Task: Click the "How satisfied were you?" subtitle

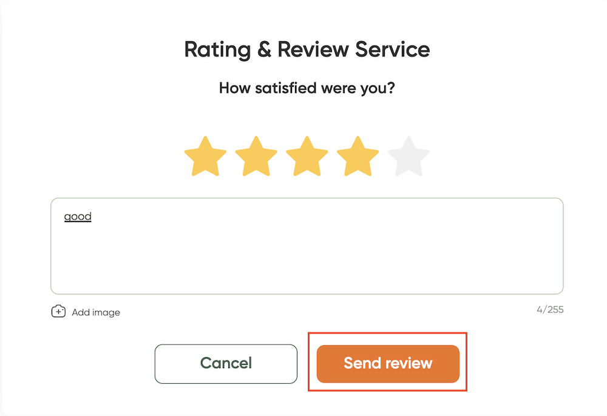Action: tap(307, 88)
